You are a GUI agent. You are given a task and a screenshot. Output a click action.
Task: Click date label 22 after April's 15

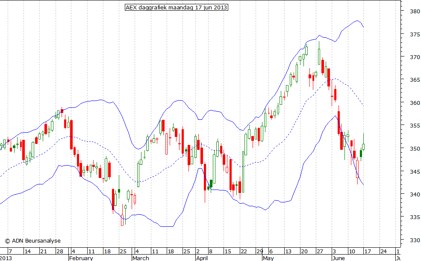tap(244, 252)
